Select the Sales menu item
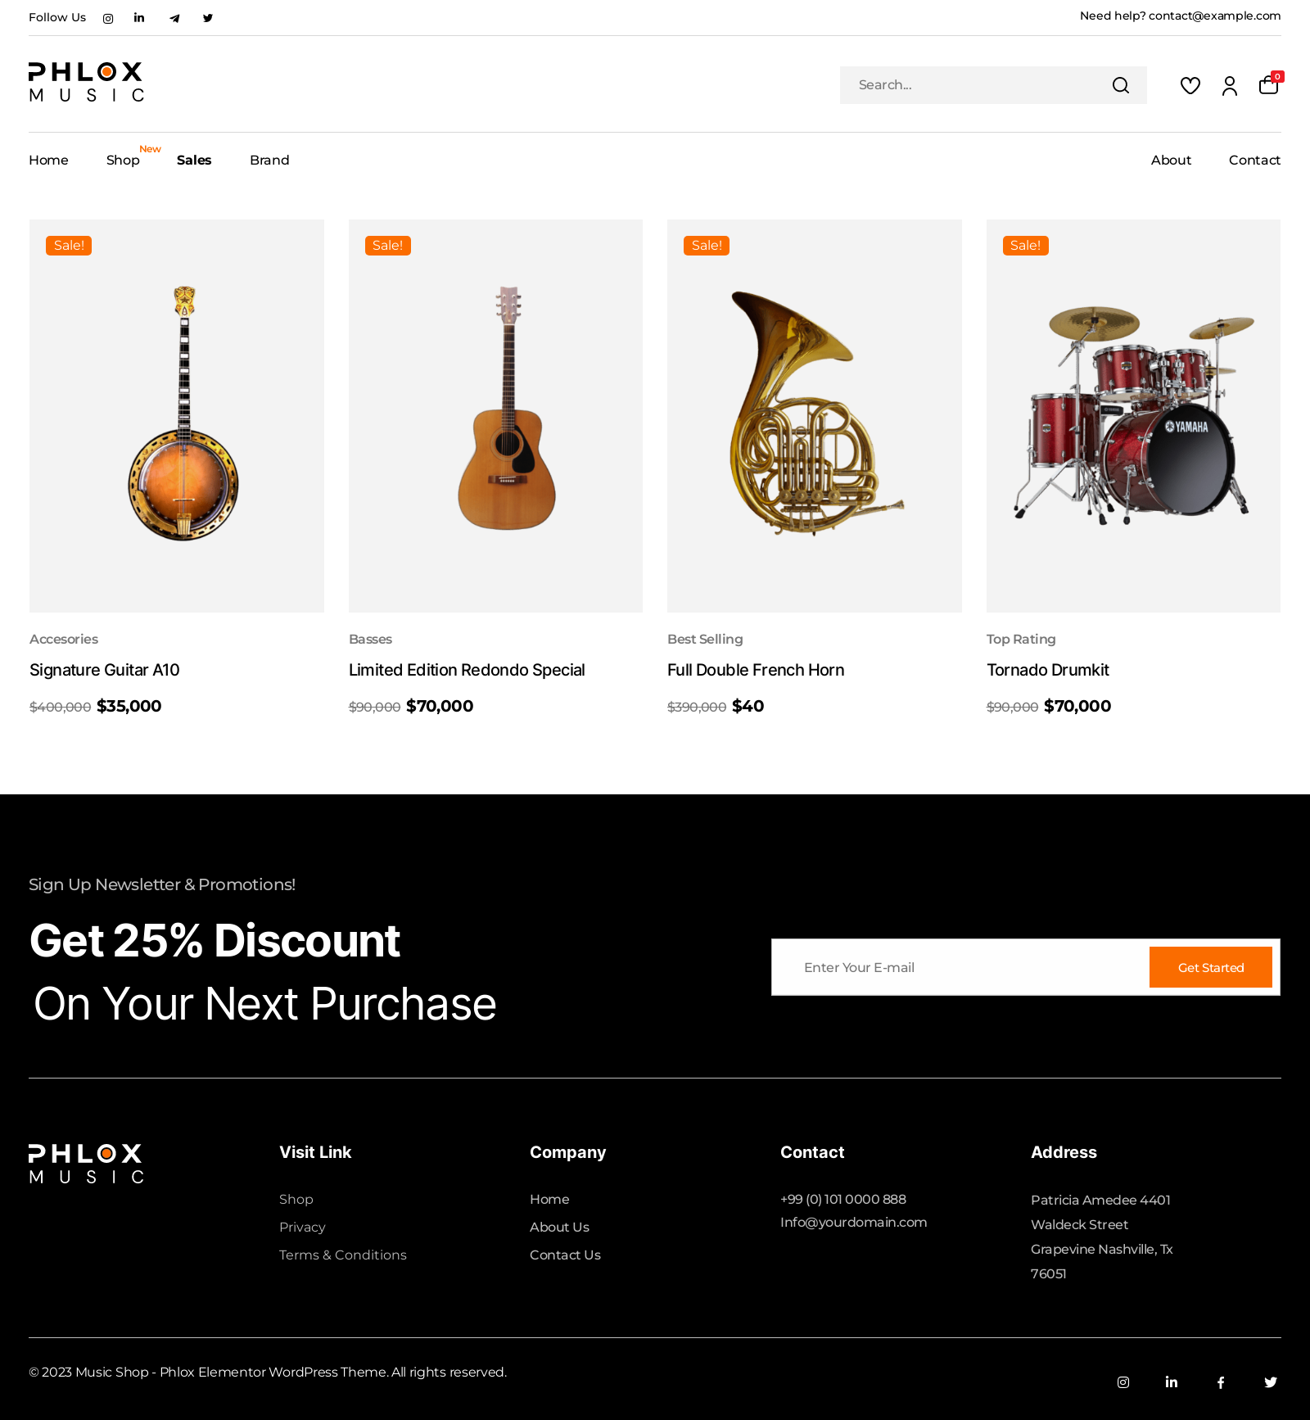Screen dimensions: 1310x1420 click(194, 161)
